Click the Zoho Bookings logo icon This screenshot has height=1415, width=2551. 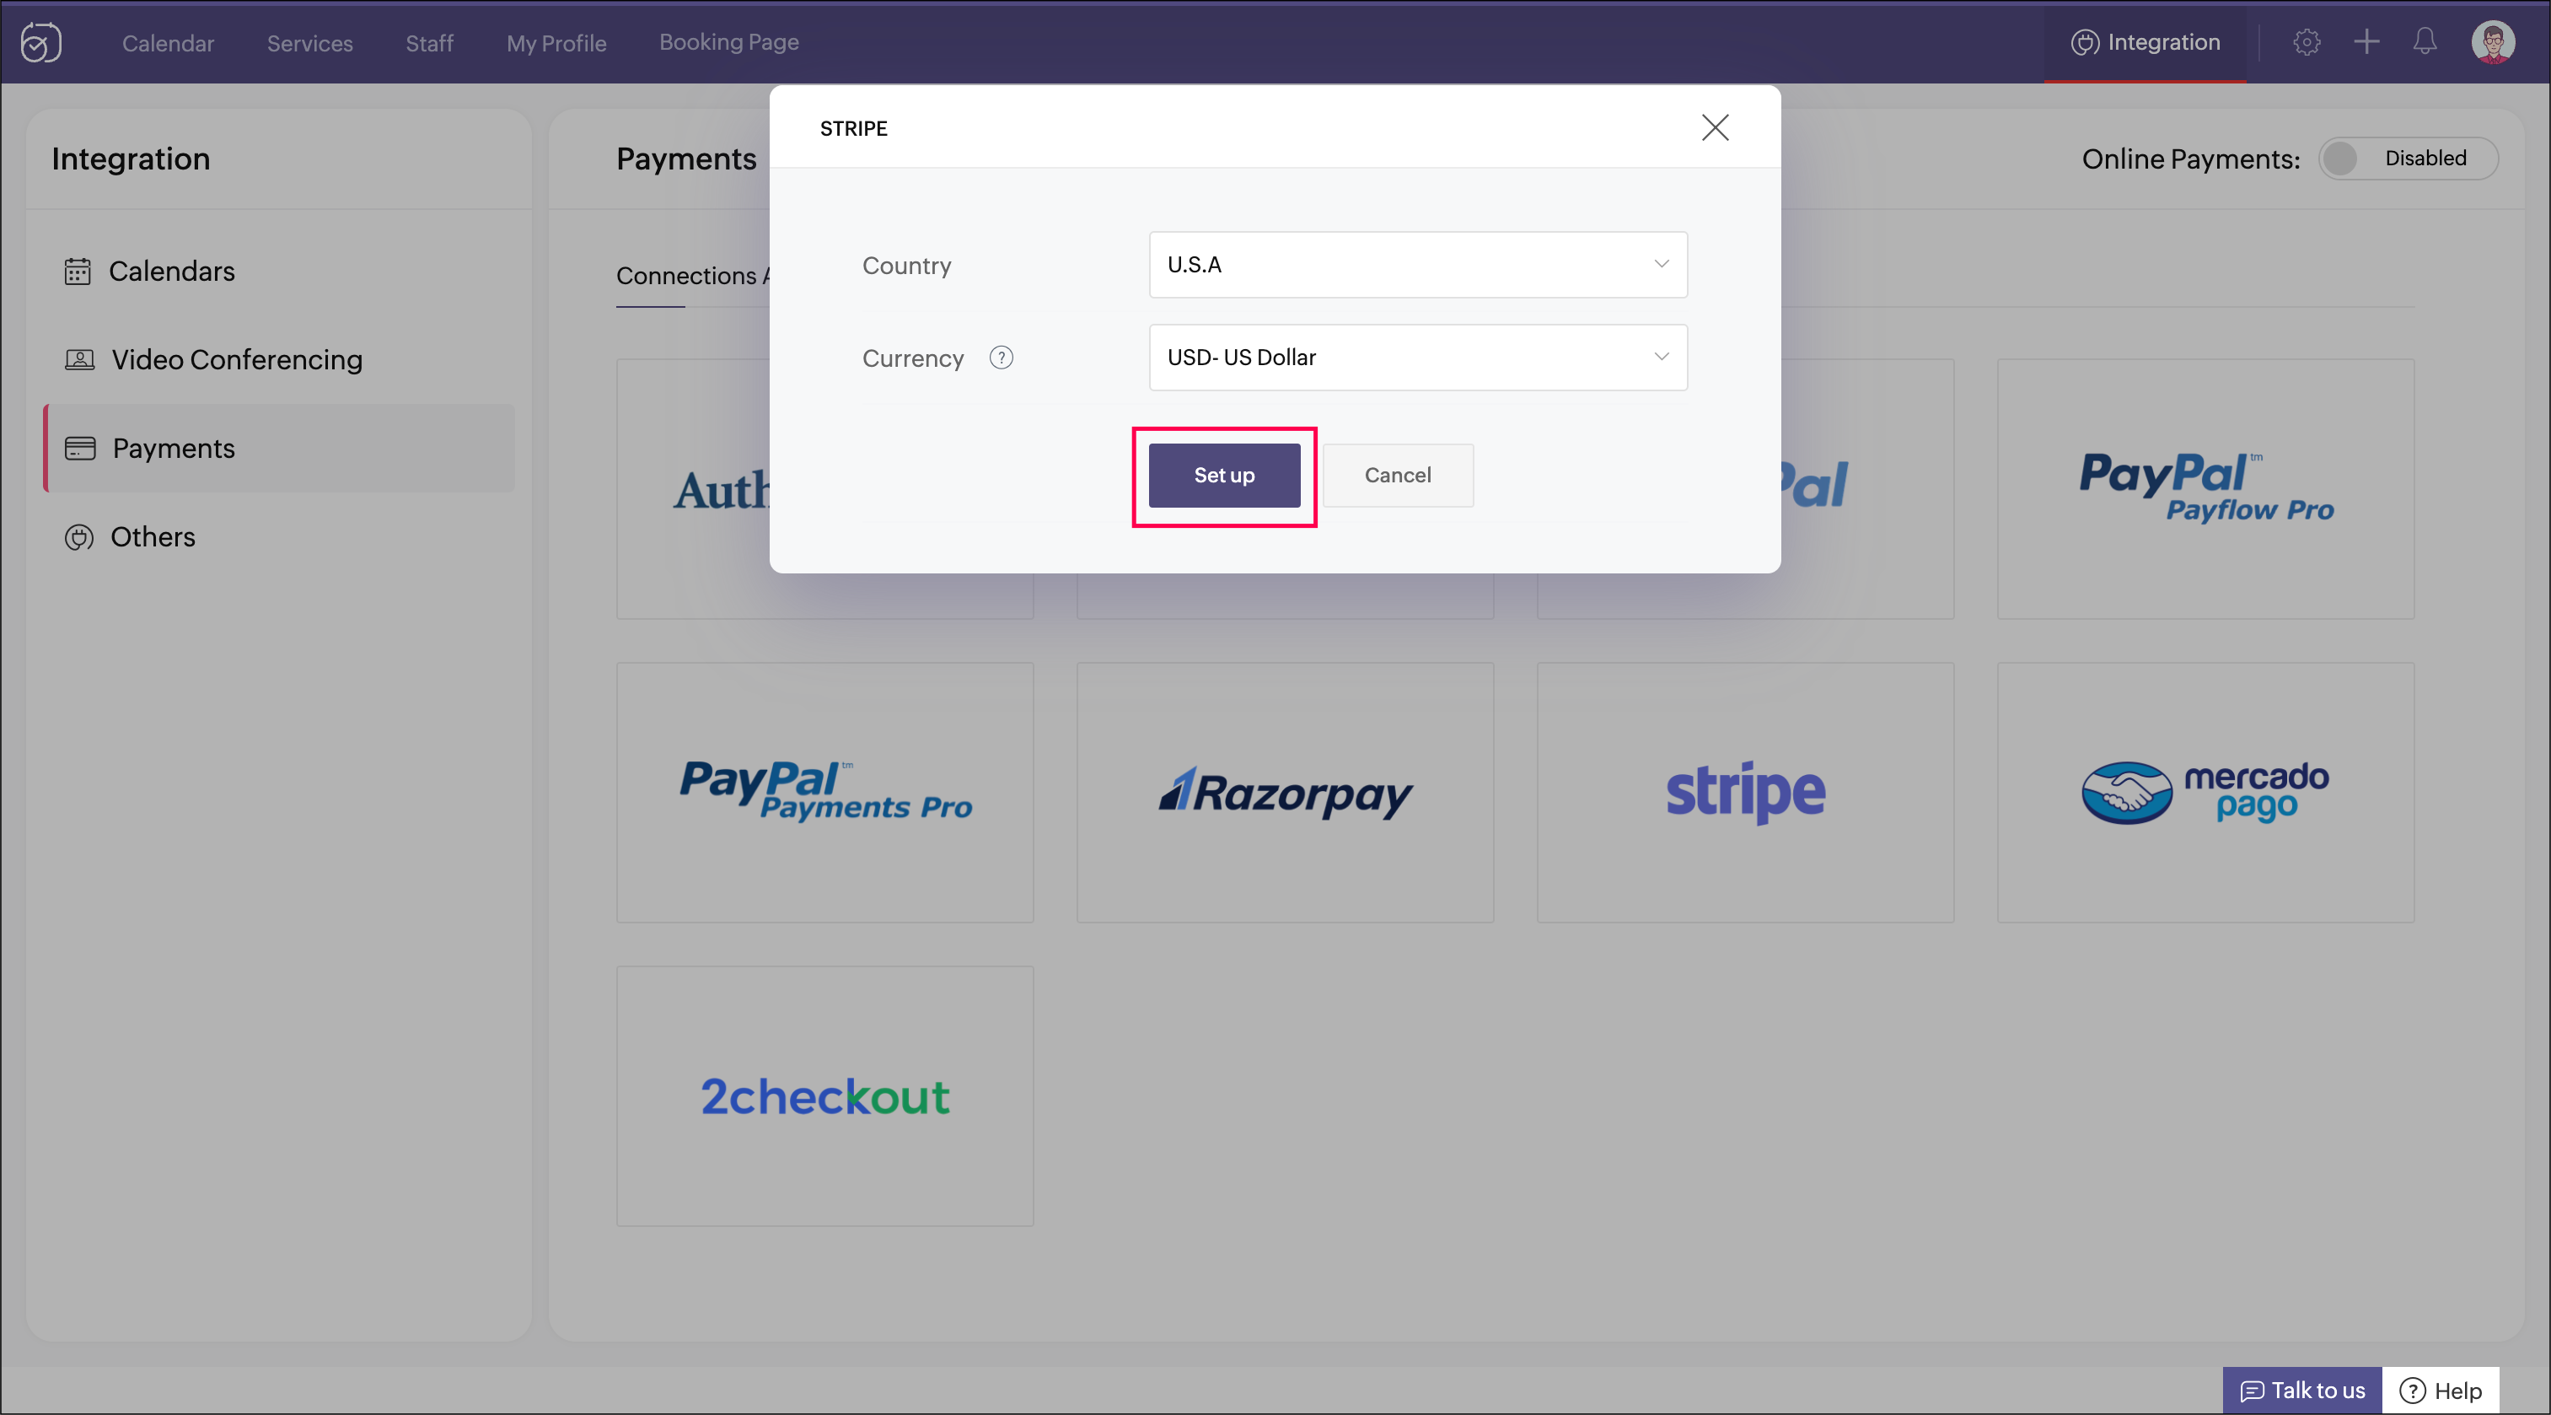point(41,41)
